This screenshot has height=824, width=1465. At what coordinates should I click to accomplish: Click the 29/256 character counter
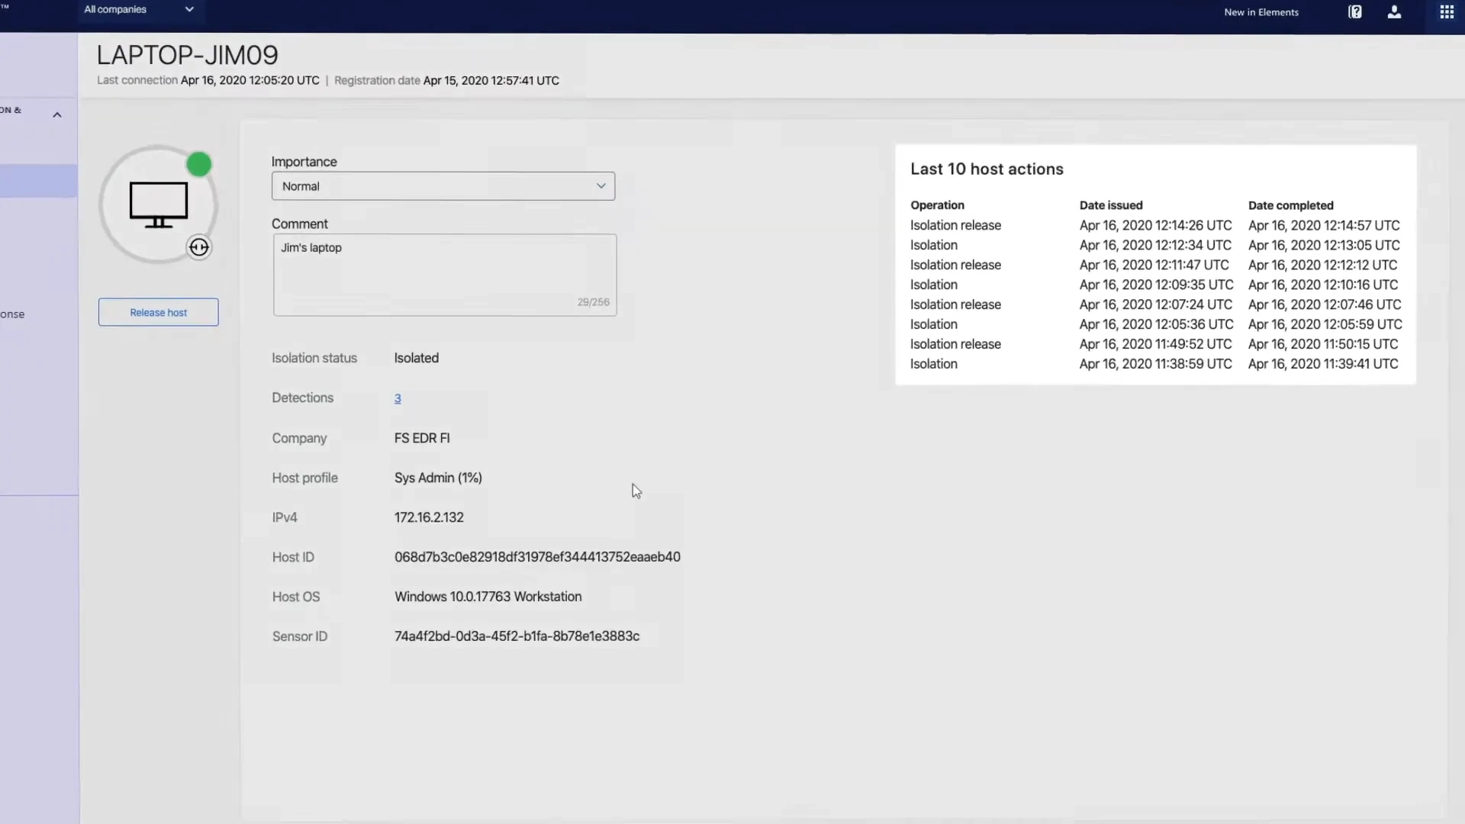[x=593, y=302]
